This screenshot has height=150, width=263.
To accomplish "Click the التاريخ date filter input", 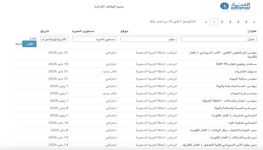I will pos(54,39).
